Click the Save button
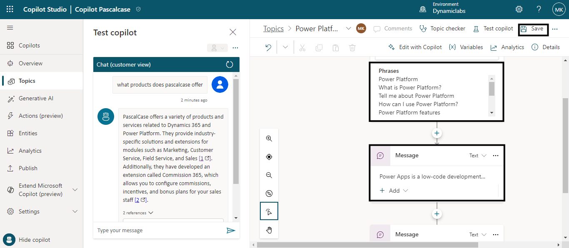 (533, 29)
